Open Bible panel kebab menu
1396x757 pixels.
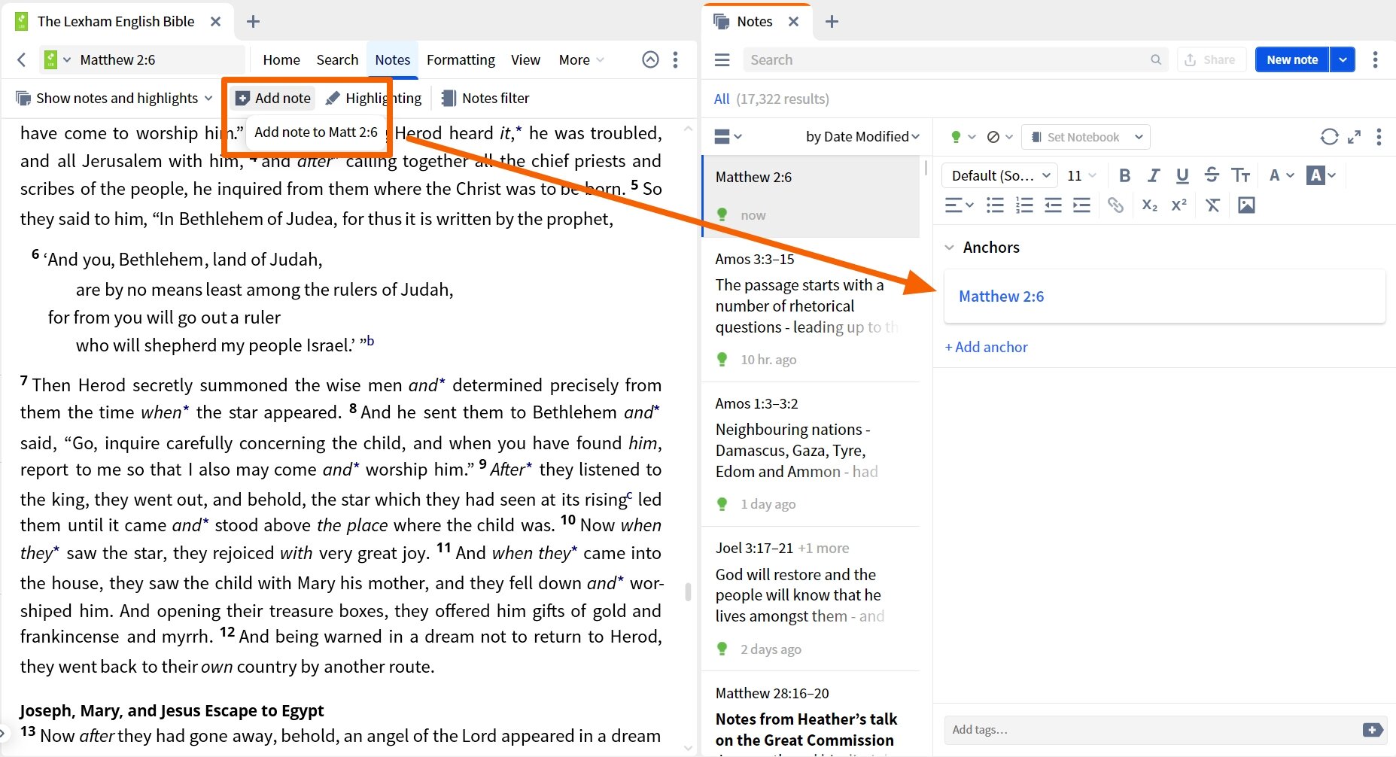675,59
